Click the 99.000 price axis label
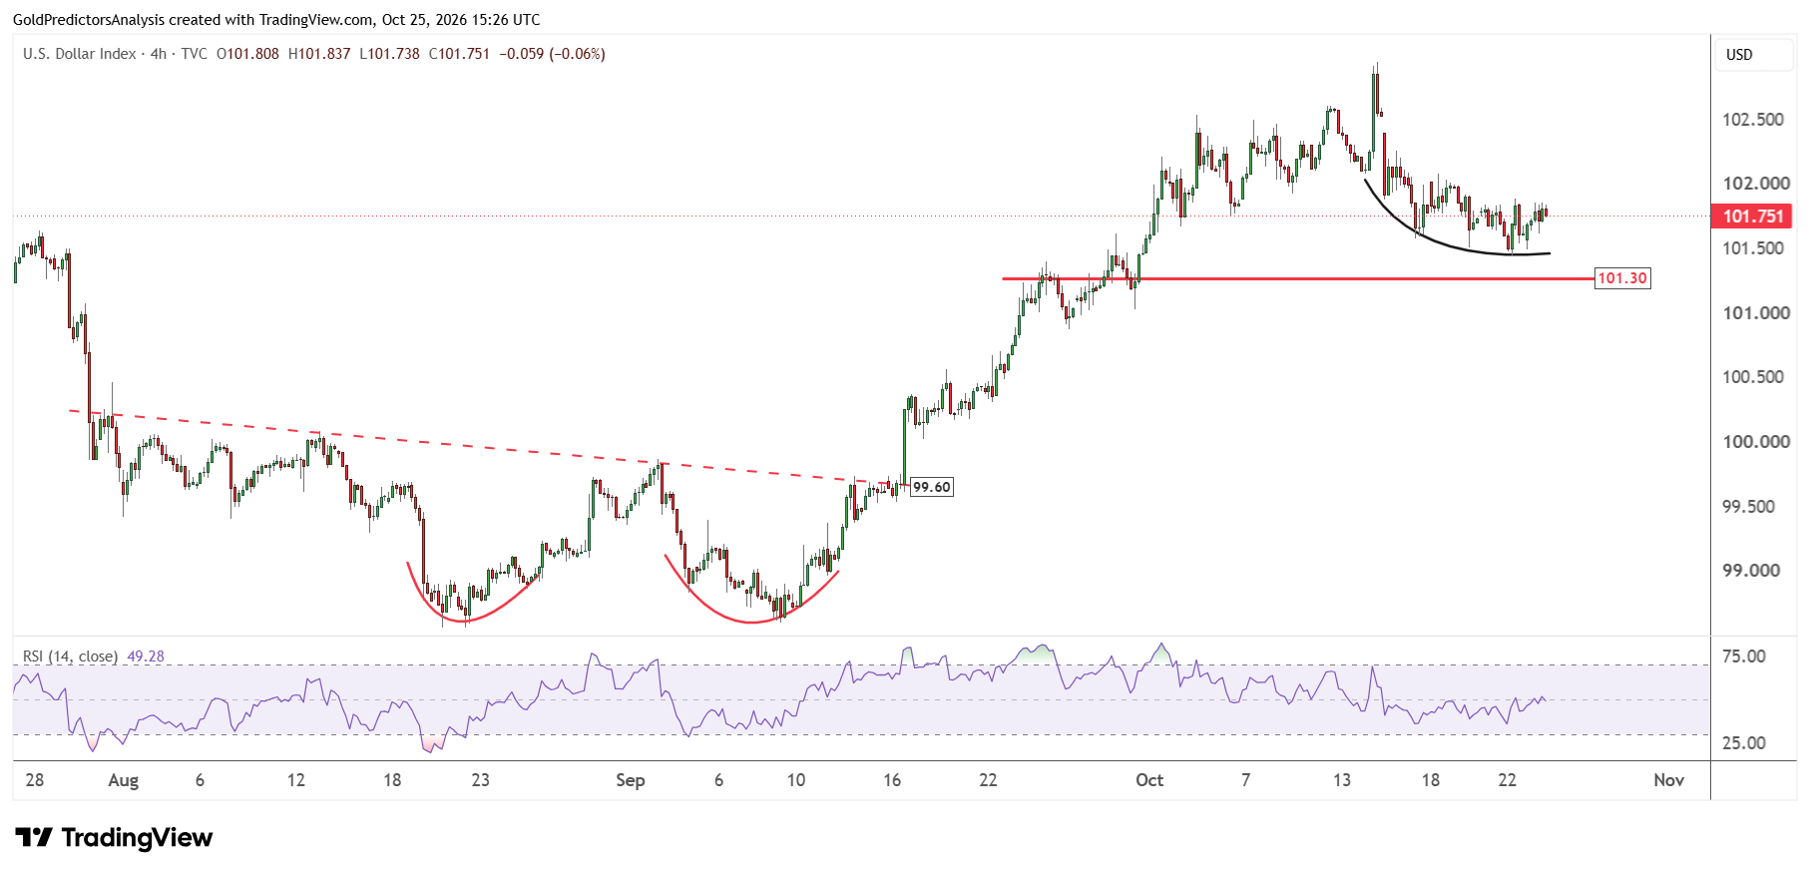1810x875 pixels. point(1751,571)
